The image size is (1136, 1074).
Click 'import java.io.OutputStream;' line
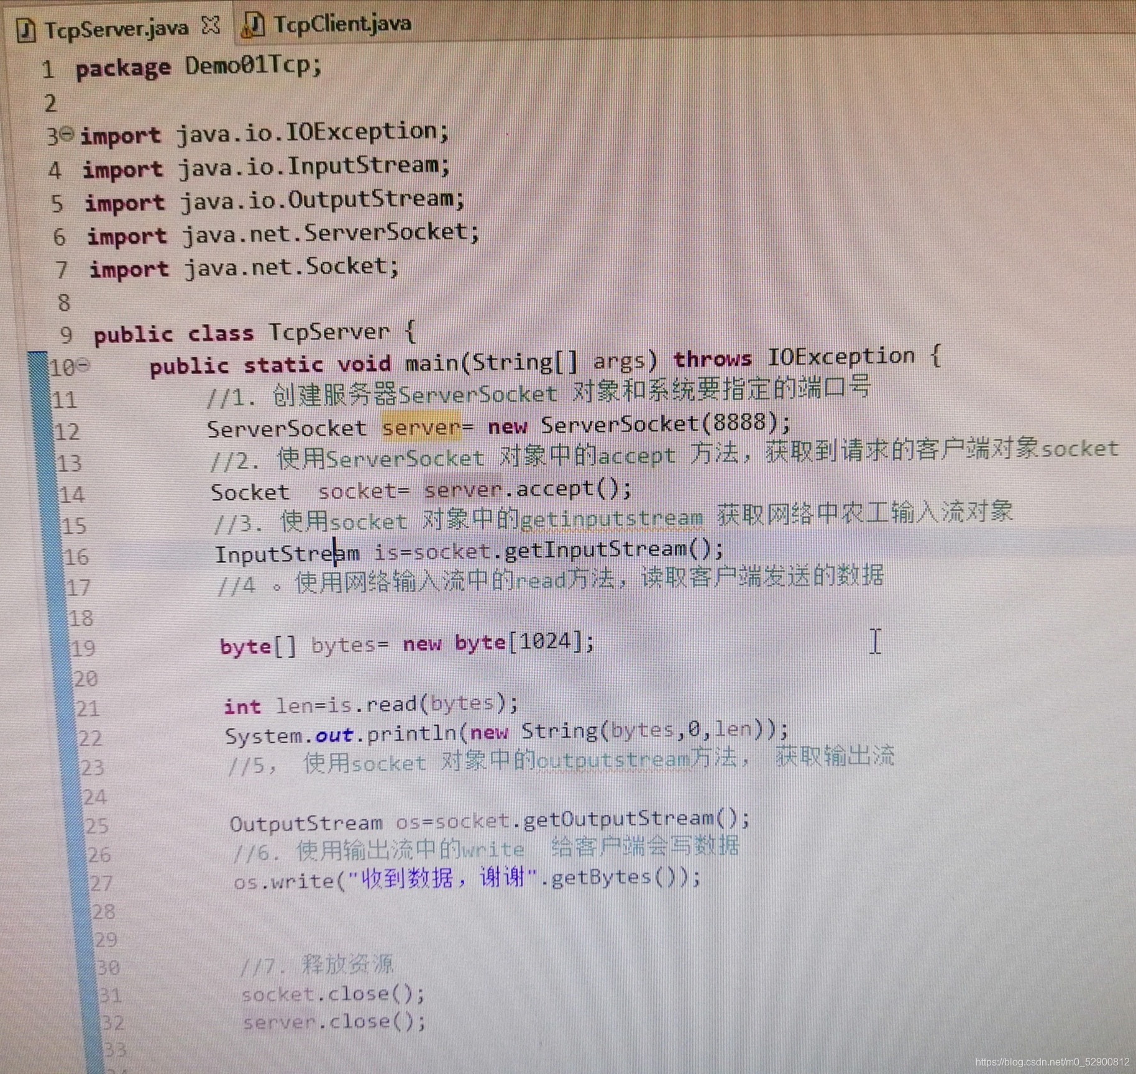(275, 201)
